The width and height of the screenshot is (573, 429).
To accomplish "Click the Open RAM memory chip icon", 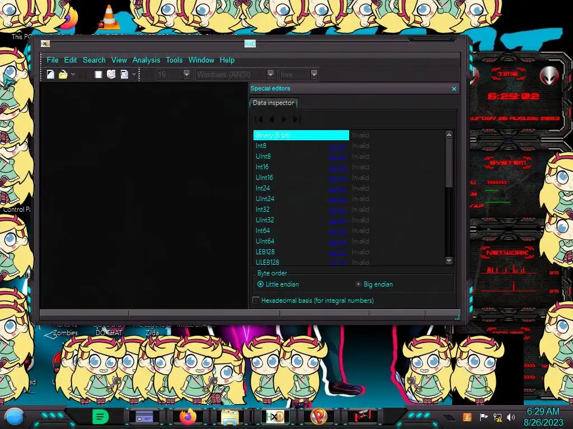I will 98,74.
